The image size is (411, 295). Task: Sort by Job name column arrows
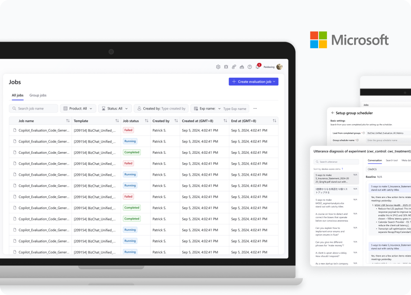68,121
